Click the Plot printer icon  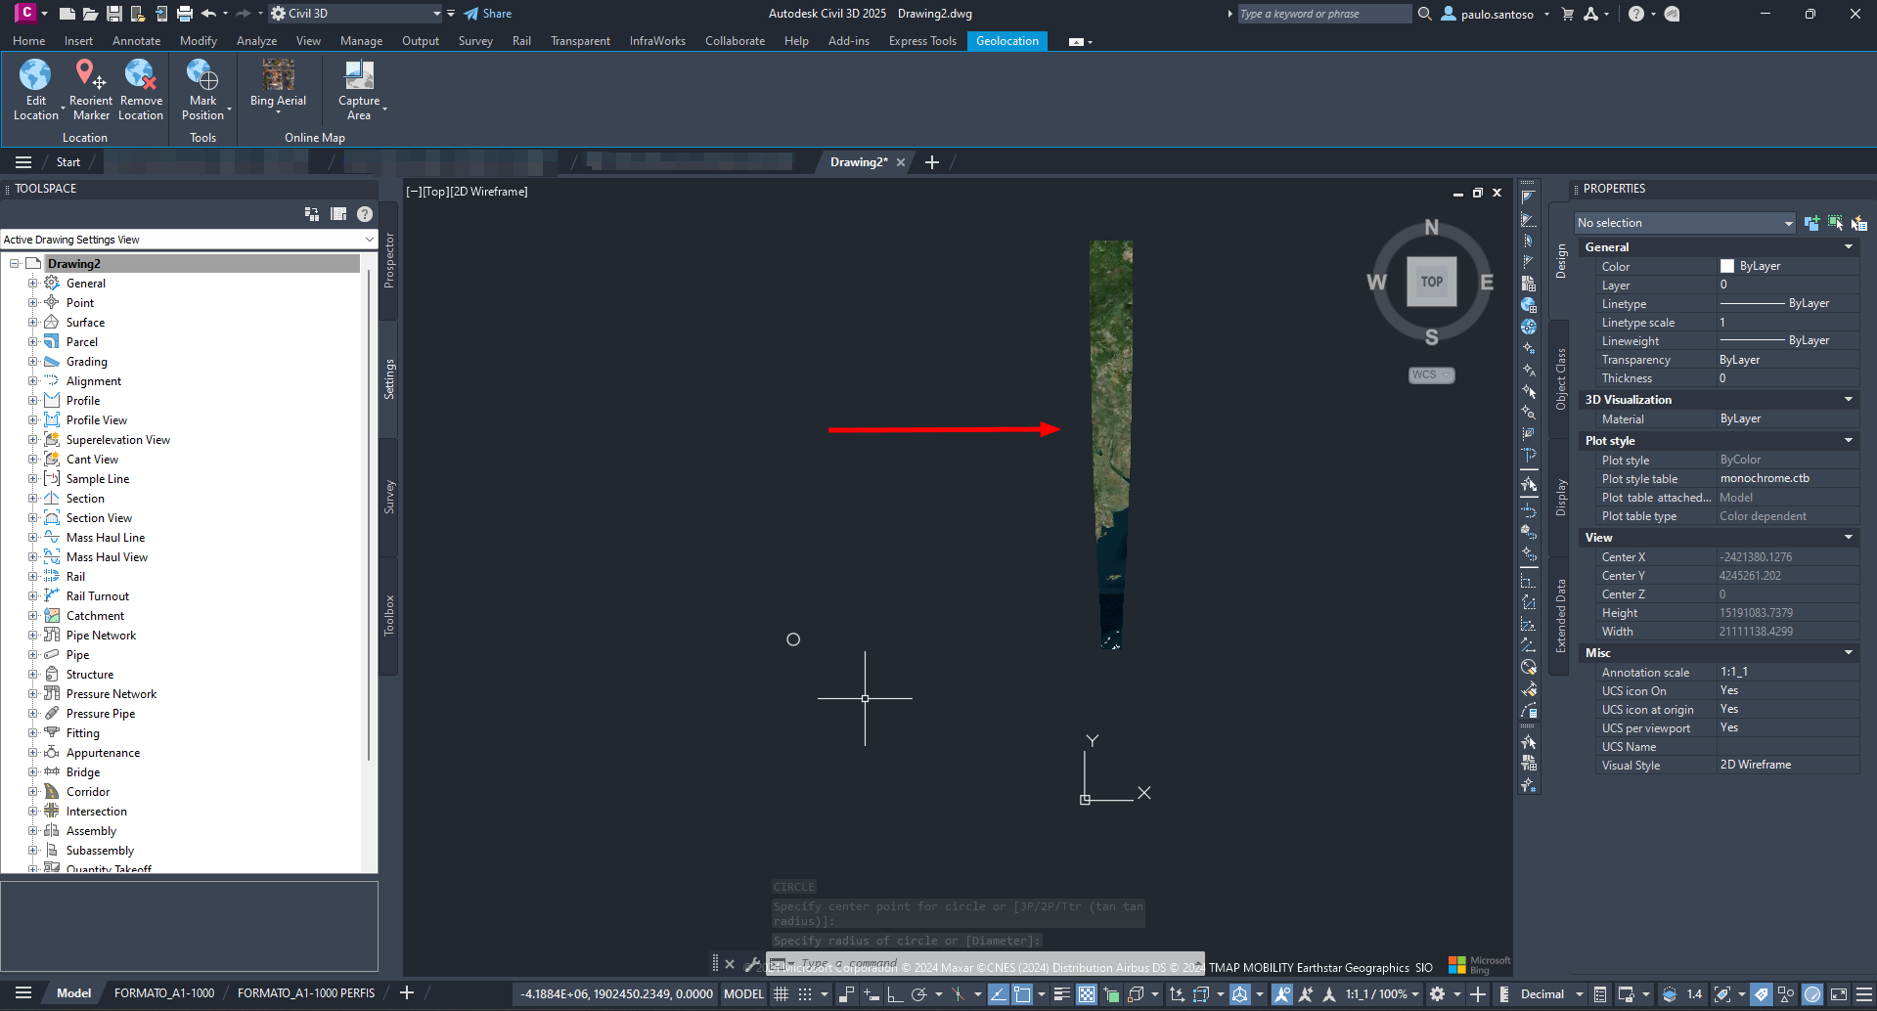(x=184, y=14)
